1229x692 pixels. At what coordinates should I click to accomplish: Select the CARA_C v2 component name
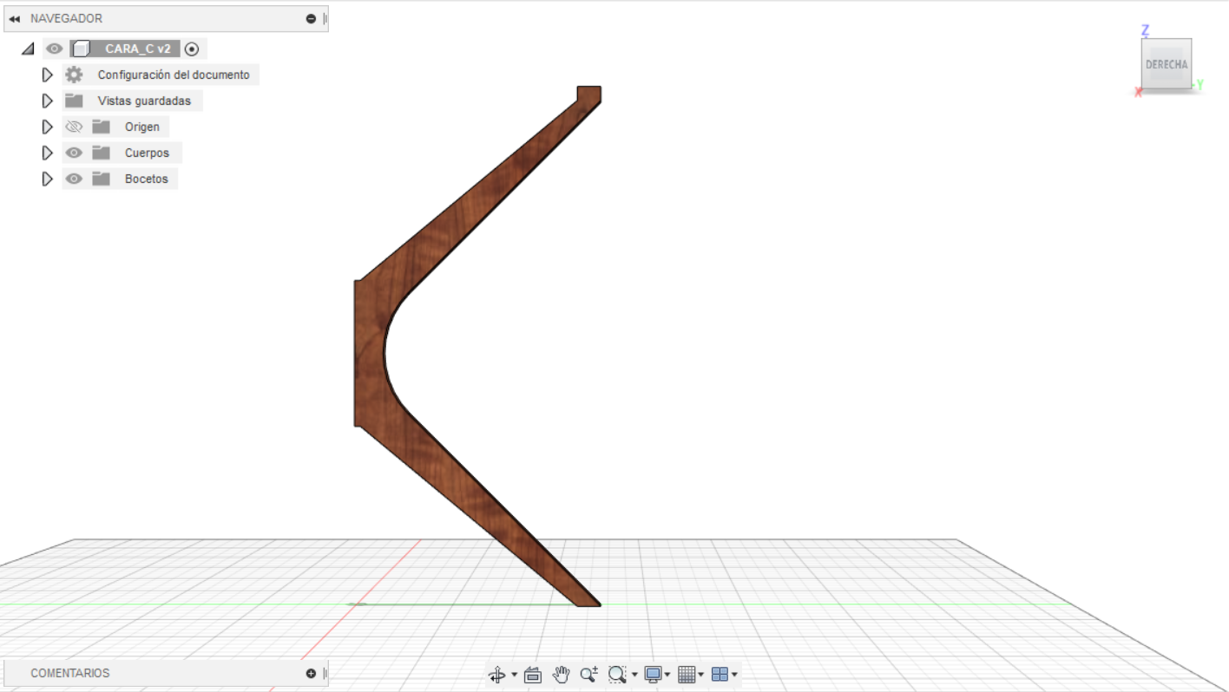tap(137, 49)
